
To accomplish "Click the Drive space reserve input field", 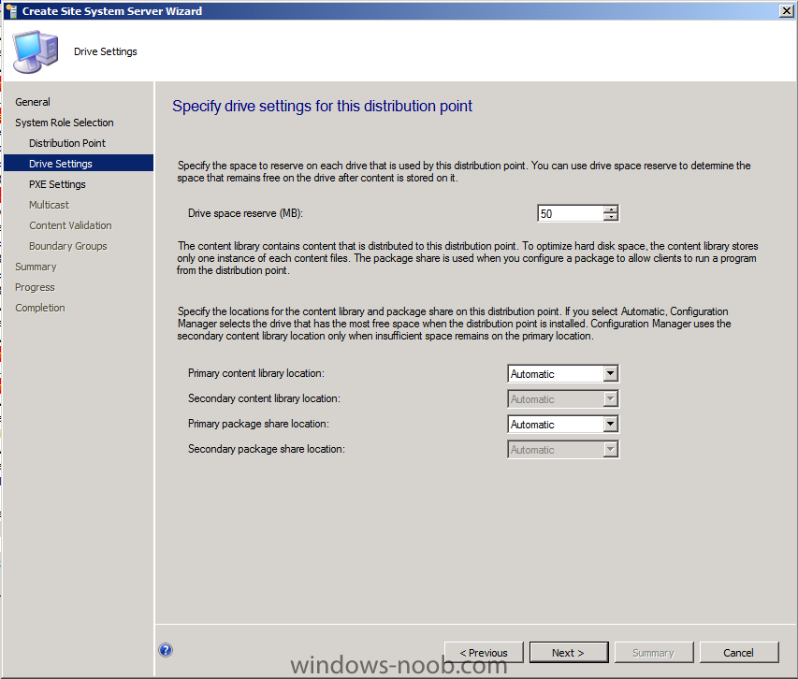I will (x=571, y=213).
